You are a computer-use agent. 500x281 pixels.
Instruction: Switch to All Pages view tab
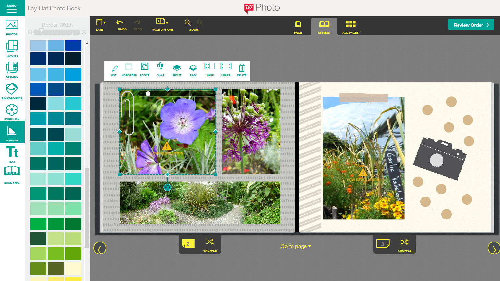(x=351, y=27)
